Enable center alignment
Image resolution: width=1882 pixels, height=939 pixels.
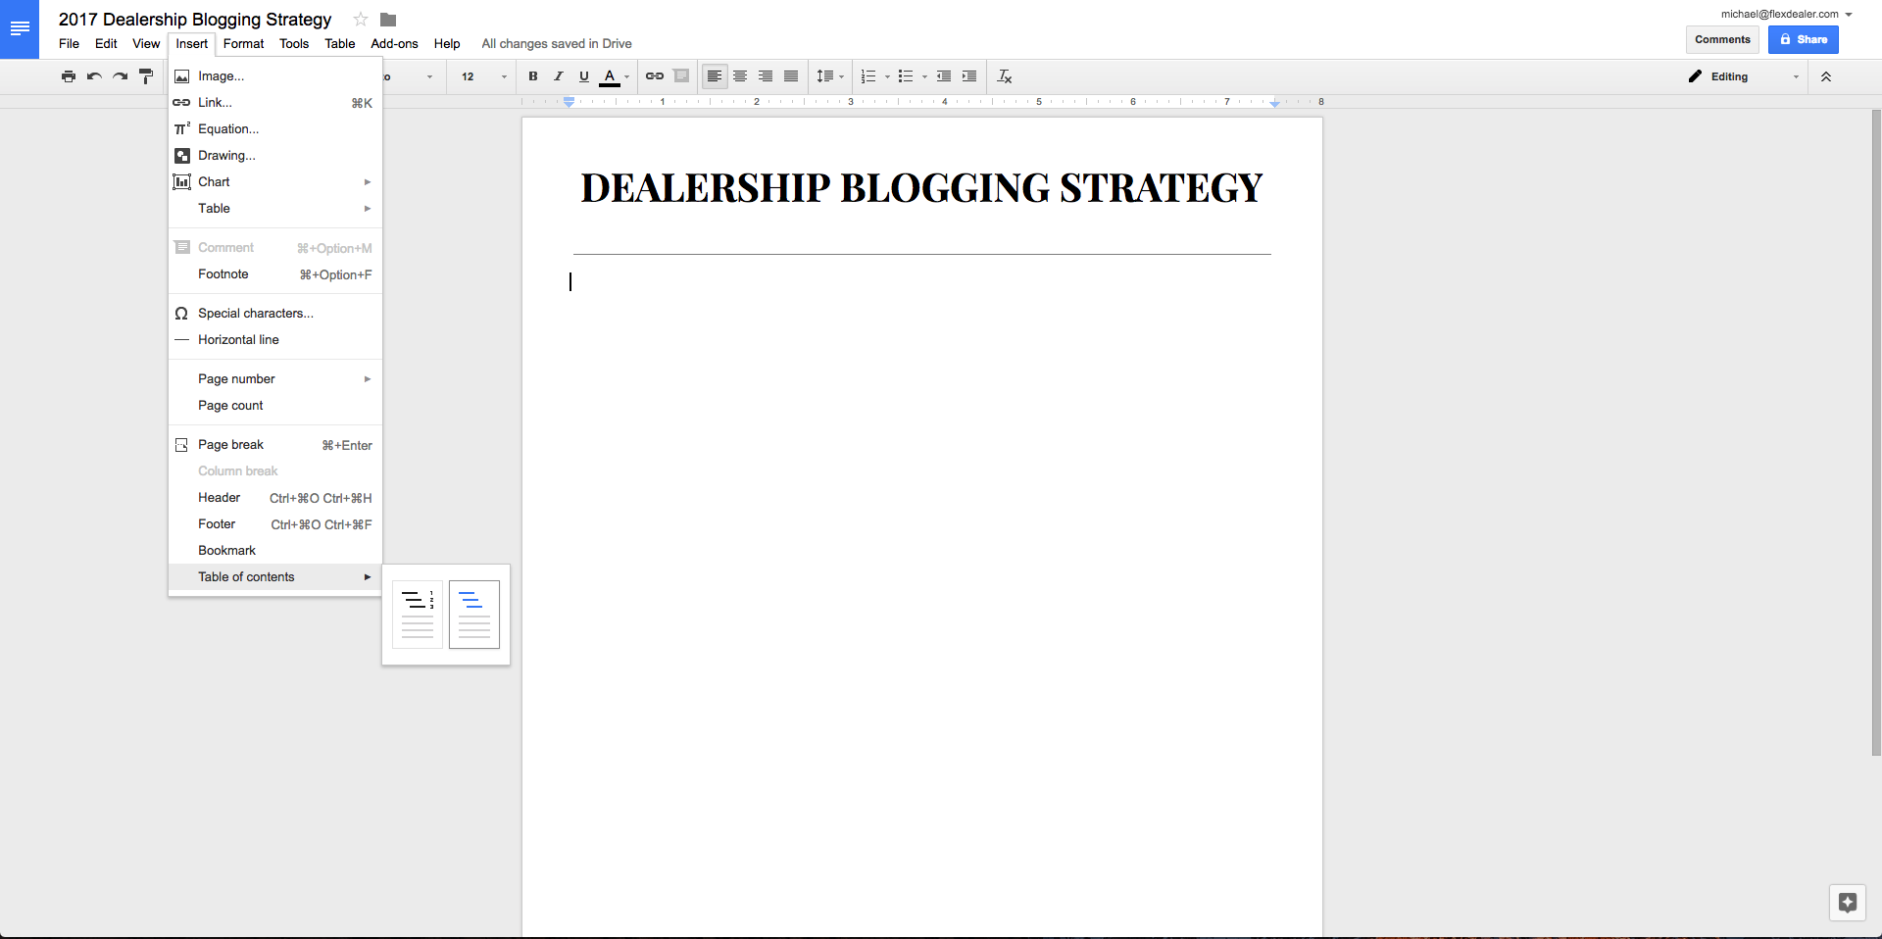coord(740,76)
